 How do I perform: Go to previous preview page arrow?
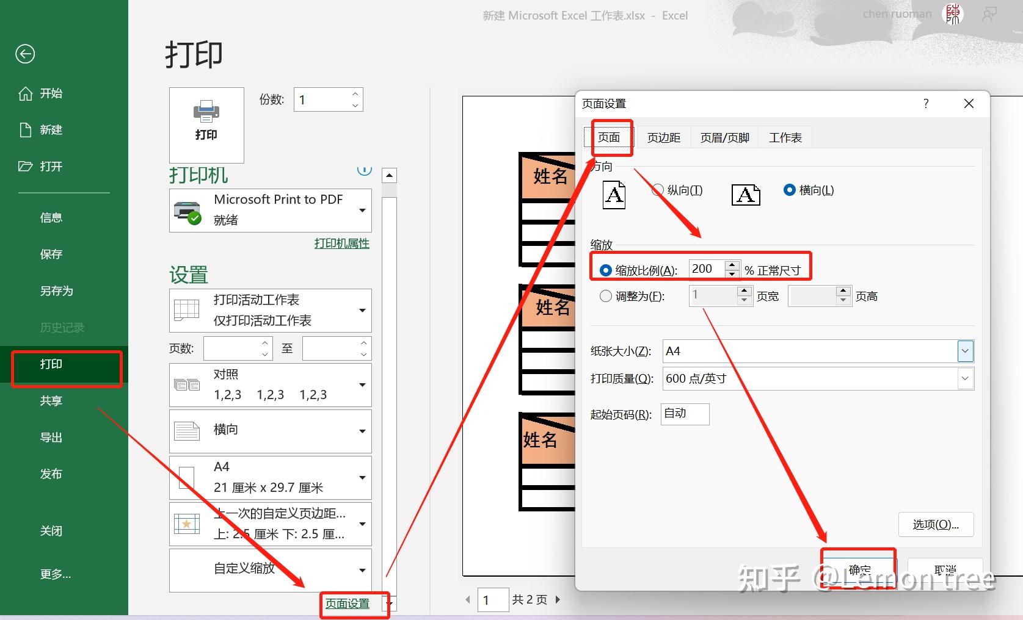point(468,600)
